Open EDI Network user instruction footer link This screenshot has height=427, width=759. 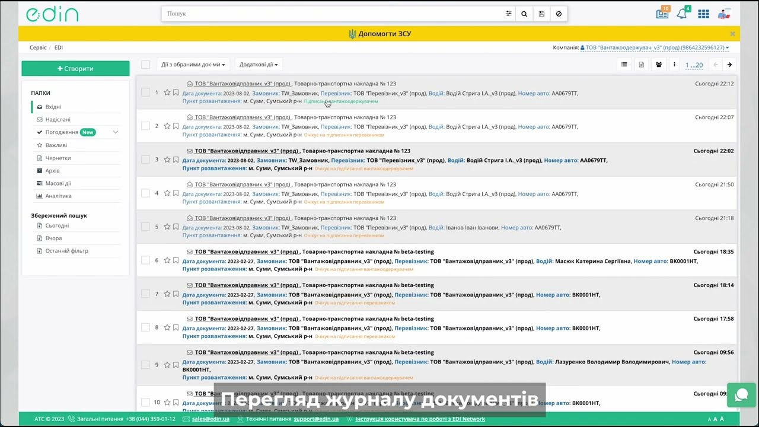point(420,419)
